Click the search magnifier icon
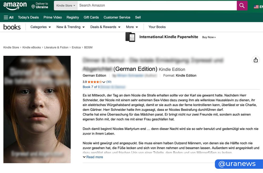The width and height of the screenshot is (263, 173). pyautogui.click(x=242, y=6)
